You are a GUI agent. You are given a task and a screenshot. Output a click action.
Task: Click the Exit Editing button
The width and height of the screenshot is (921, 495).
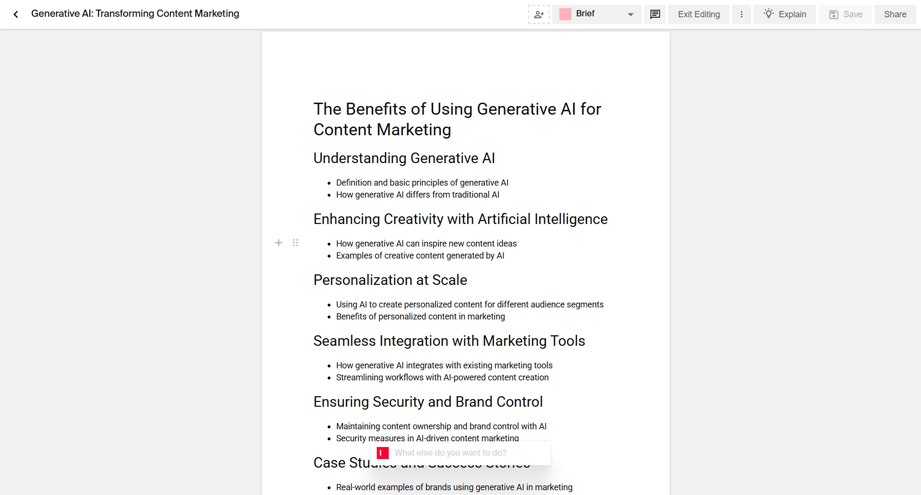[699, 14]
